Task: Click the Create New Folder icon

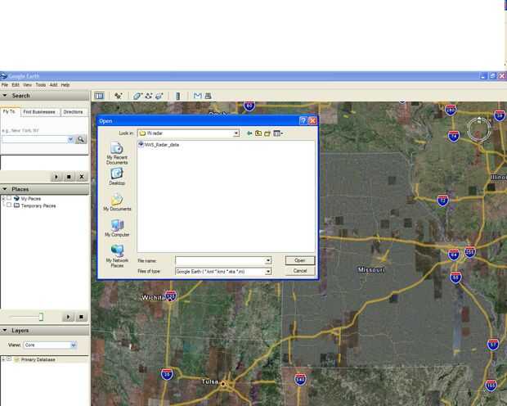Action: point(267,133)
